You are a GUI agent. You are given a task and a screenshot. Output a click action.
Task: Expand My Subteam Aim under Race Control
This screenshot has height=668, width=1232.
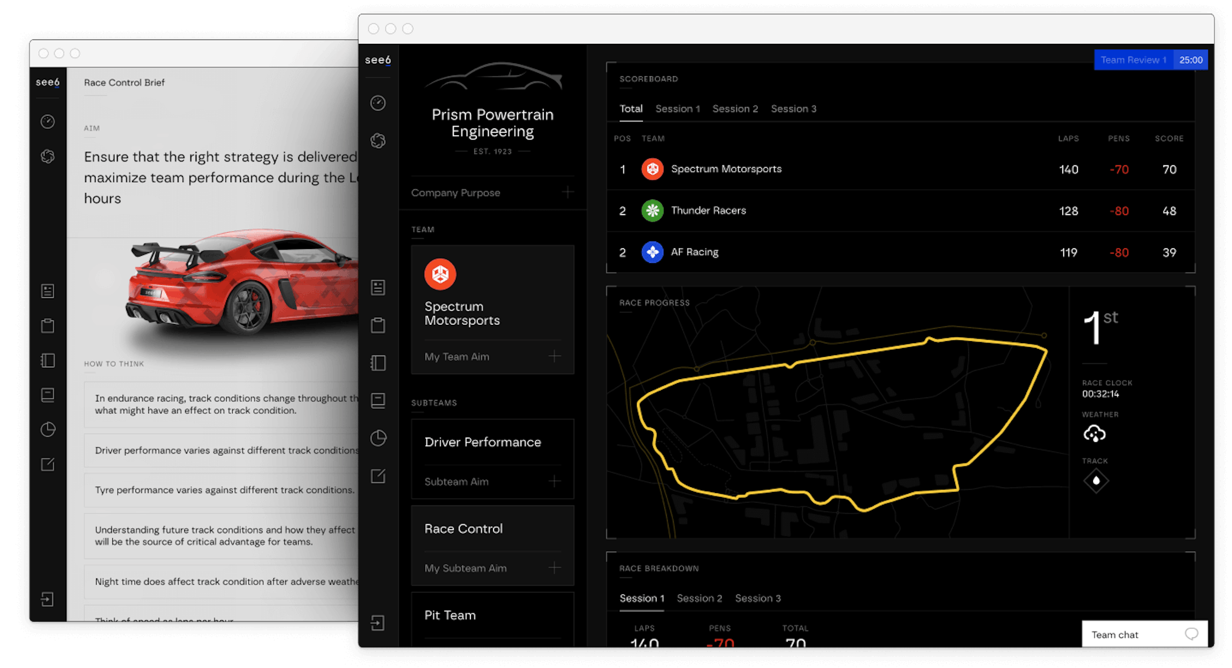pos(555,568)
